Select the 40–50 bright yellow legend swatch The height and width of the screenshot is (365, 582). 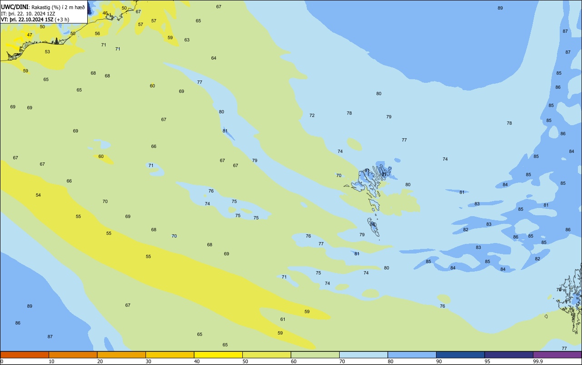coord(218,355)
